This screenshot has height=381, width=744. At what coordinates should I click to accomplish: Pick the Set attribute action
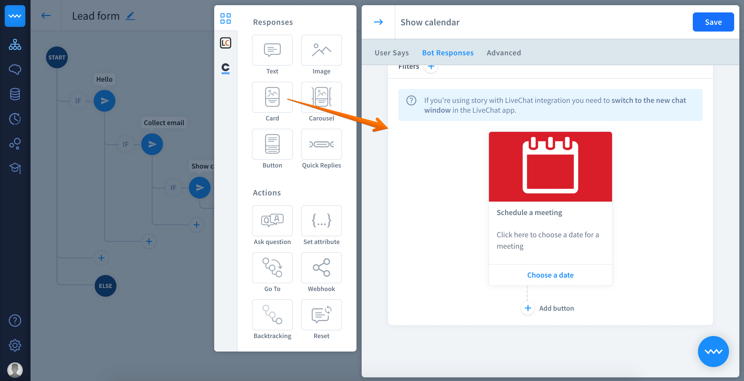(321, 220)
